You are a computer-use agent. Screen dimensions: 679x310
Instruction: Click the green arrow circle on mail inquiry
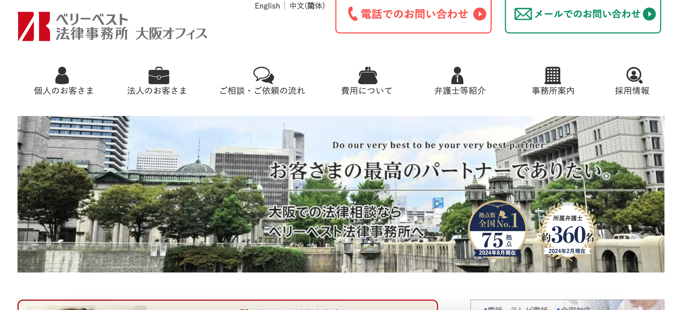(649, 14)
